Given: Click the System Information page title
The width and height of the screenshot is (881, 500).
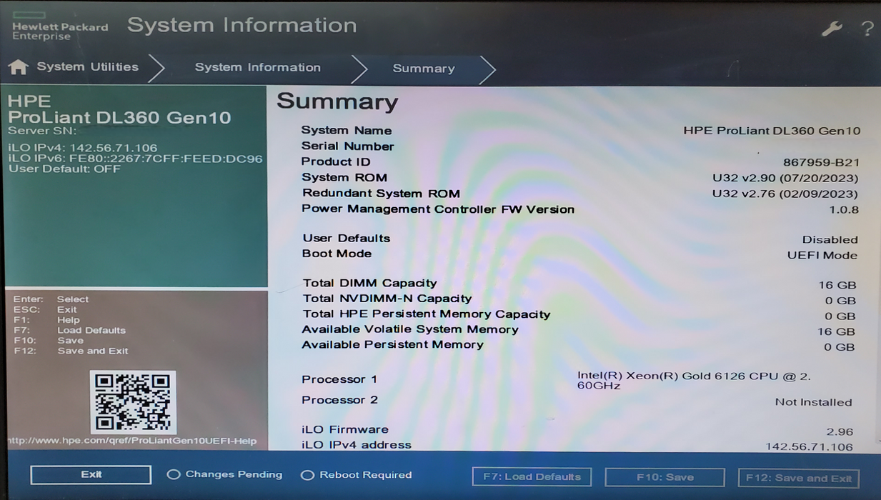Looking at the screenshot, I should click(x=242, y=25).
